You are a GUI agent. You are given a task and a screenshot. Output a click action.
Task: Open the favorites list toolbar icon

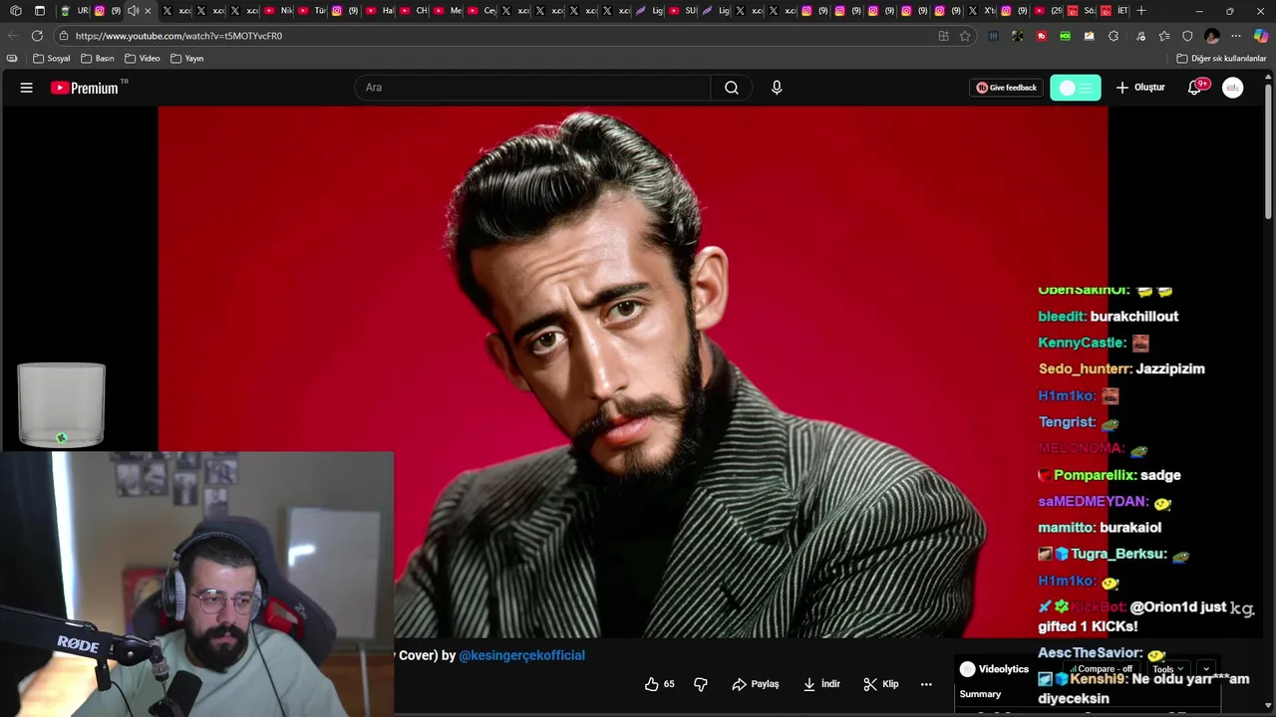pos(1163,36)
